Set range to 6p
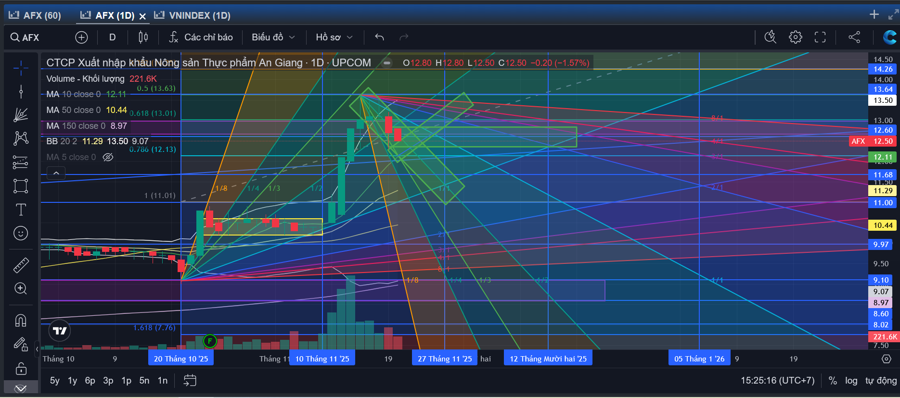Image resolution: width=900 pixels, height=398 pixels. (x=90, y=381)
